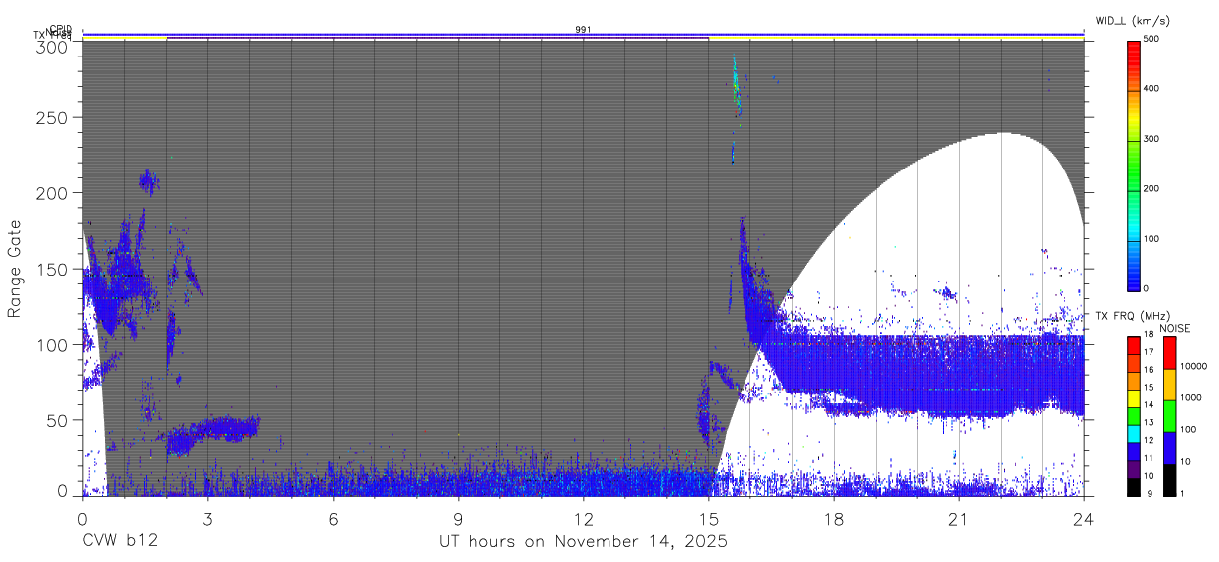Click x-axis tick label '21'
This screenshot has height=562, width=1219.
coord(958,519)
